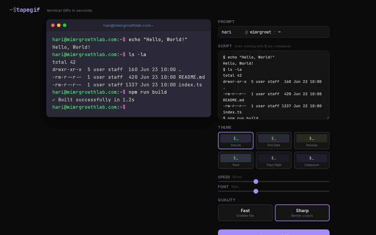This screenshot has height=235, width=376.
Task: Select the Monokai theme
Action: [x=312, y=140]
